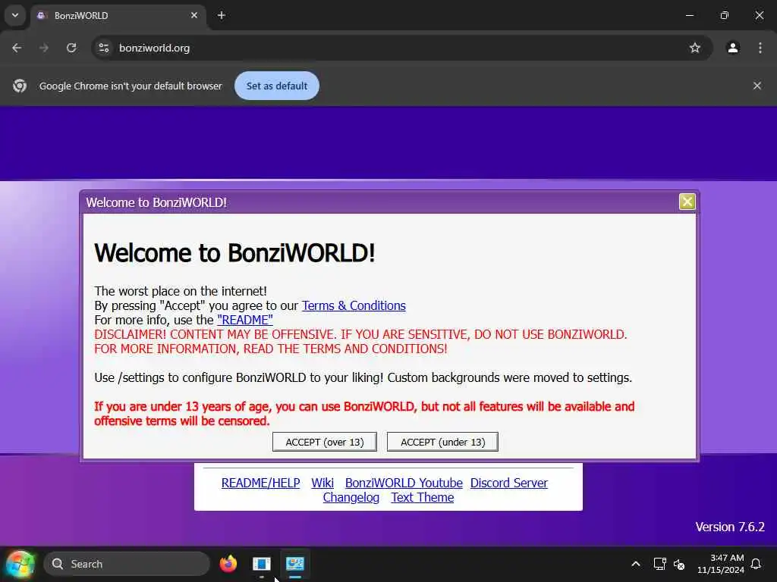View the Changelog link
The image size is (777, 582).
coord(351,497)
